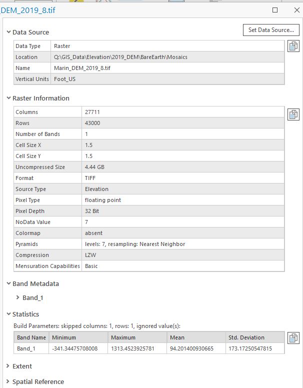Collapse the Raster Information section
This screenshot has height=388, width=303.
click(x=8, y=98)
